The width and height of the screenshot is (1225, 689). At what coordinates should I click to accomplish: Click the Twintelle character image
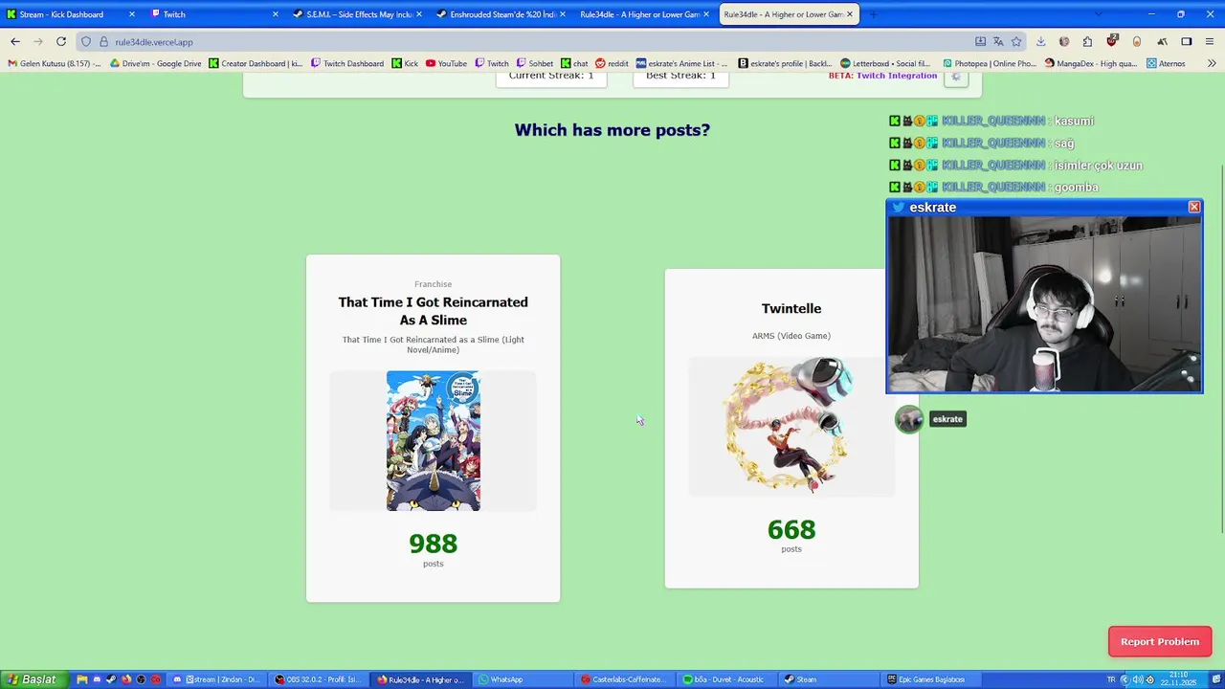[x=791, y=426]
